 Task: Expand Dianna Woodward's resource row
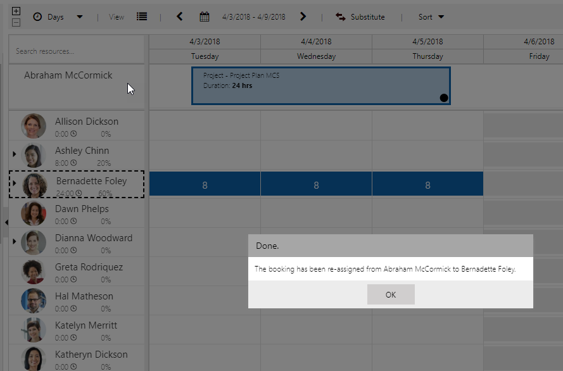pos(15,241)
